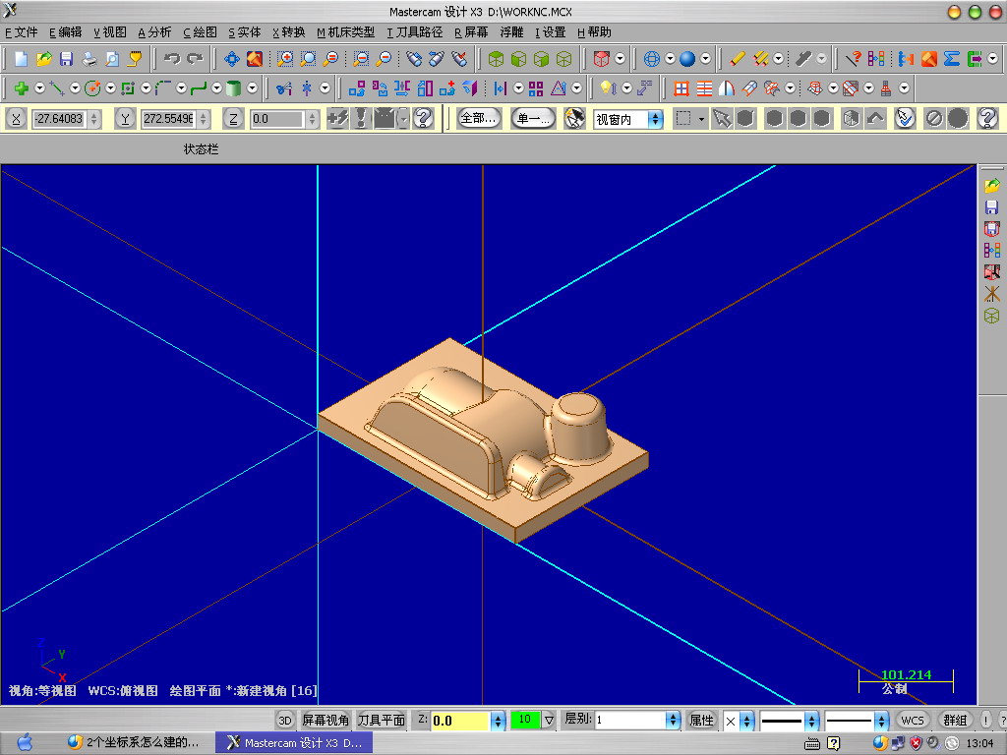The height and width of the screenshot is (755, 1007).
Task: Click the green color 10 swatch
Action: (x=525, y=720)
